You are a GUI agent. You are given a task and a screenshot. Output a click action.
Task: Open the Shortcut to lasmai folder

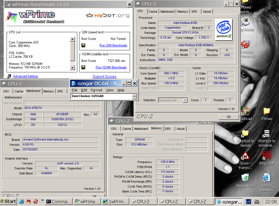245,138
